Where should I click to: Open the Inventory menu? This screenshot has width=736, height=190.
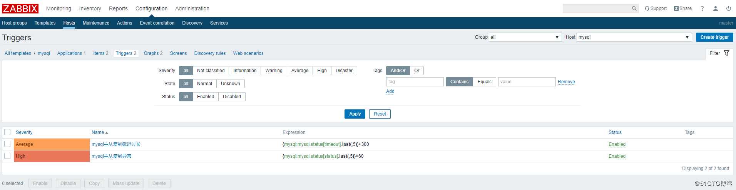point(90,8)
